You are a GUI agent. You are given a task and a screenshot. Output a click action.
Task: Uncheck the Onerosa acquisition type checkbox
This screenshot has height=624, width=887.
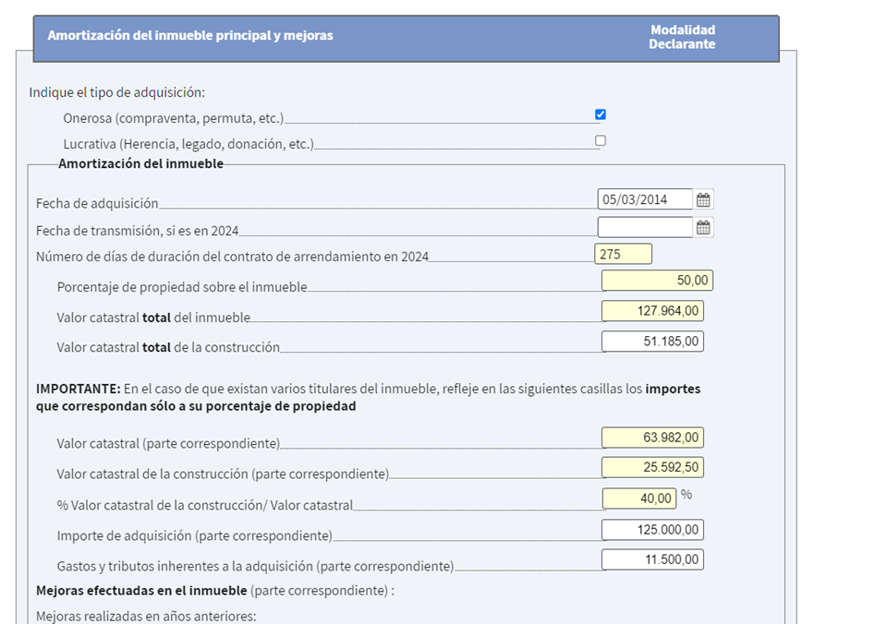601,114
